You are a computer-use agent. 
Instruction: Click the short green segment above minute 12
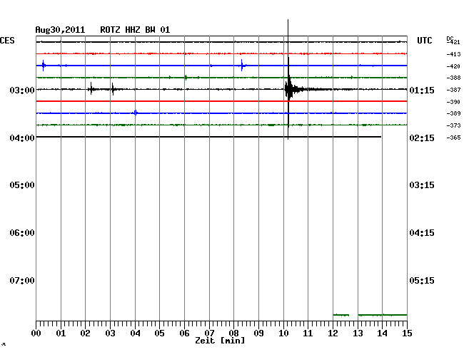click(341, 315)
